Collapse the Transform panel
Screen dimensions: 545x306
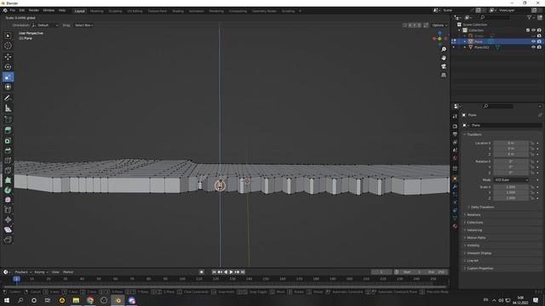[473, 134]
